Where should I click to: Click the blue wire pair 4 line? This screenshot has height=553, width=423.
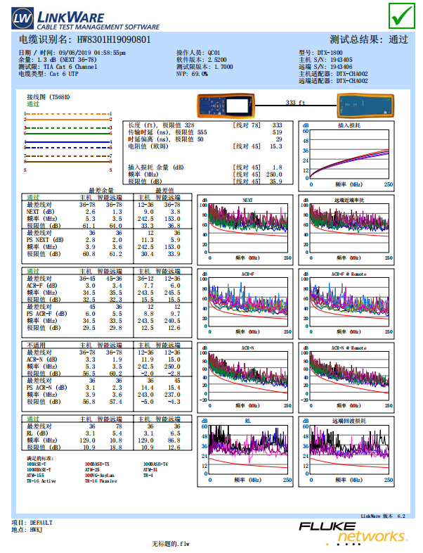click(67, 142)
